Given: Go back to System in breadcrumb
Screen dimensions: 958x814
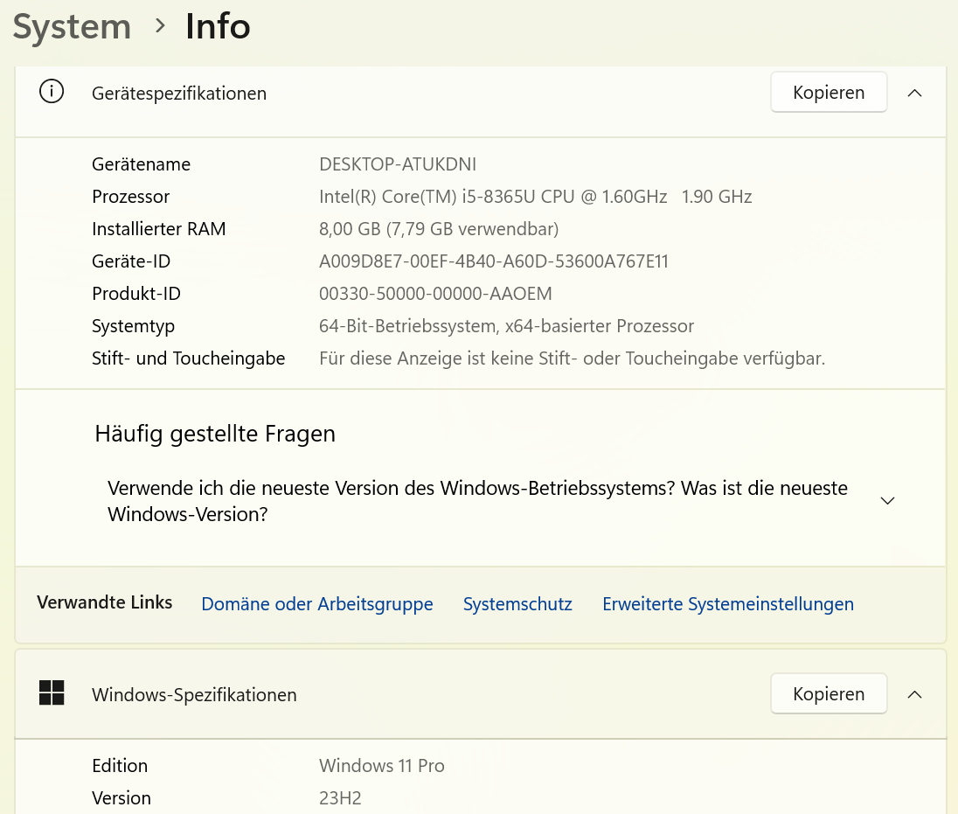Looking at the screenshot, I should (72, 27).
